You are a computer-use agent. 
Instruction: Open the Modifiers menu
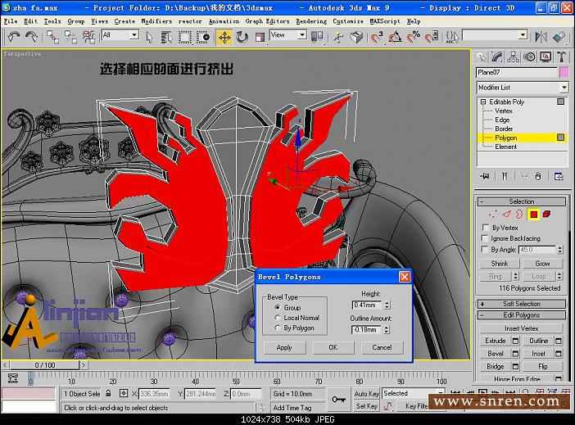point(156,21)
